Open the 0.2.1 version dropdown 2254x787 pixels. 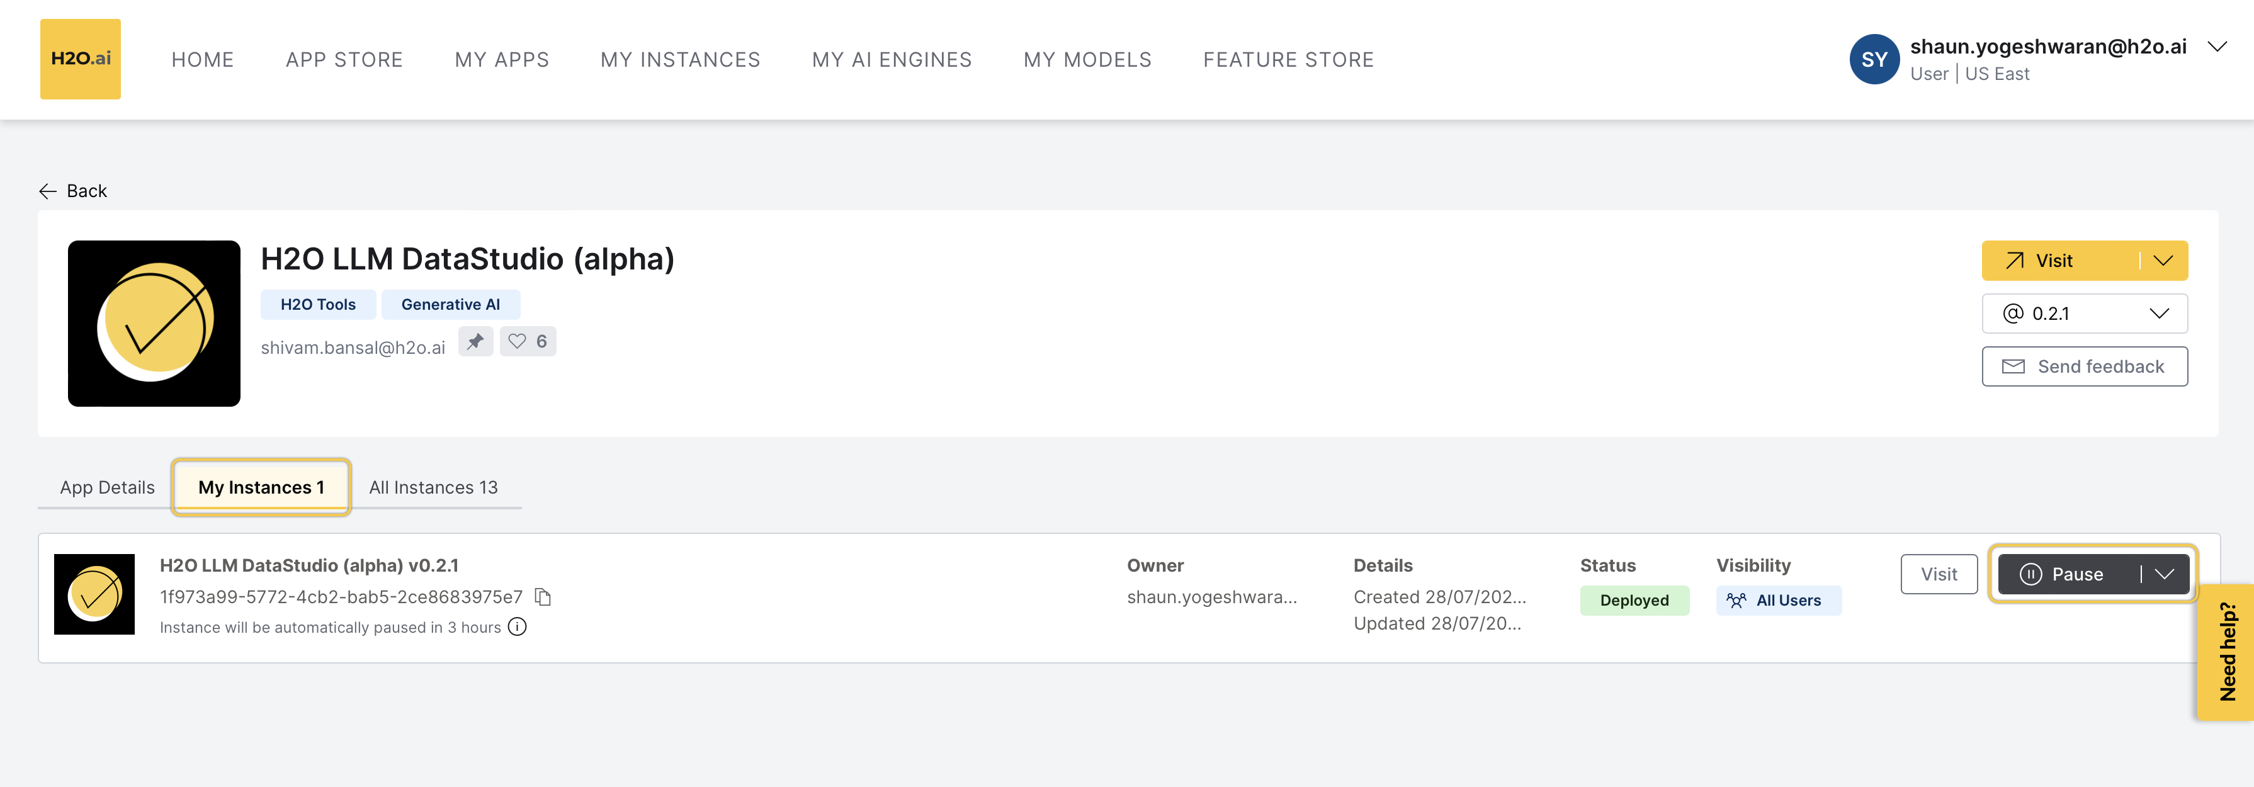coord(2084,314)
